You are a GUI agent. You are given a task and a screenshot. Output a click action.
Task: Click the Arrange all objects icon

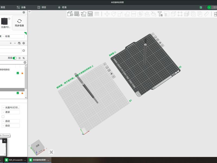click(x=90, y=14)
